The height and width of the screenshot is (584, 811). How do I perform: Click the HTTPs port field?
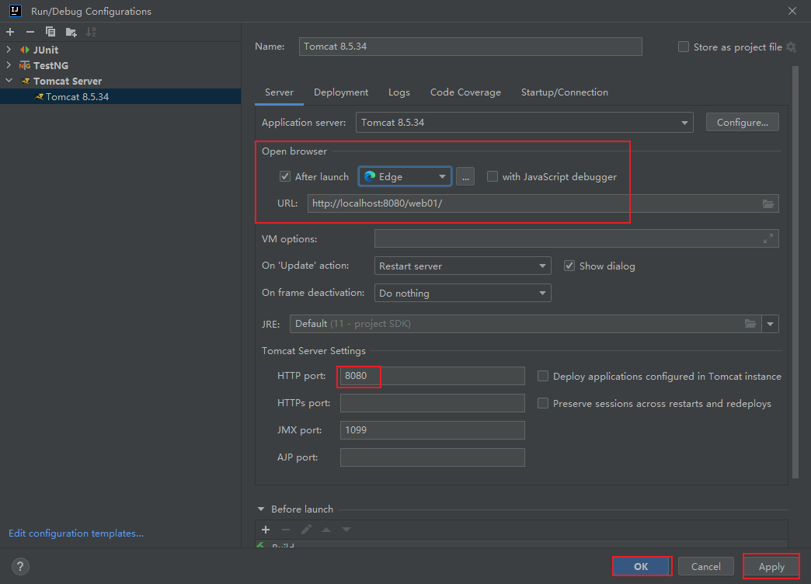433,403
